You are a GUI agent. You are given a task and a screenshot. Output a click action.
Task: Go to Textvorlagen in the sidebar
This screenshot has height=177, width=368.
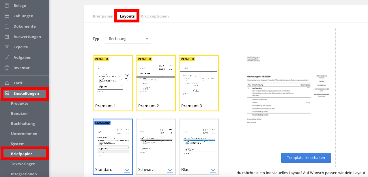point(23,164)
